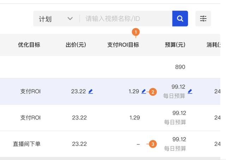Screen dimensions: 226x160
Task: Edit the 23.22 bid with pencil icon
Action: [x=91, y=91]
